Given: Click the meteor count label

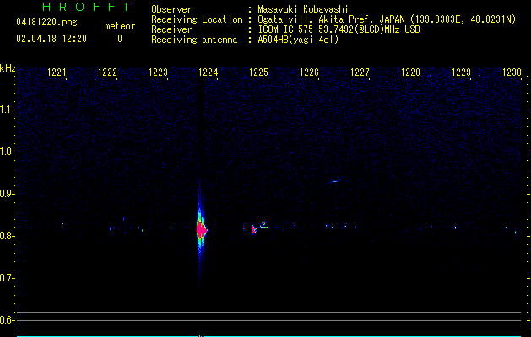Looking at the screenshot, I should 120,26.
